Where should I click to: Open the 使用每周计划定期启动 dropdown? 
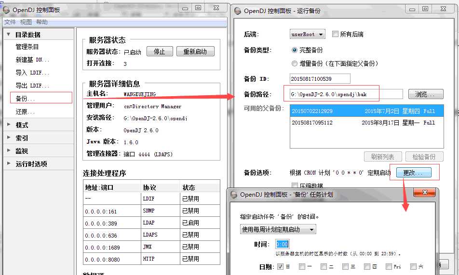(x=278, y=229)
